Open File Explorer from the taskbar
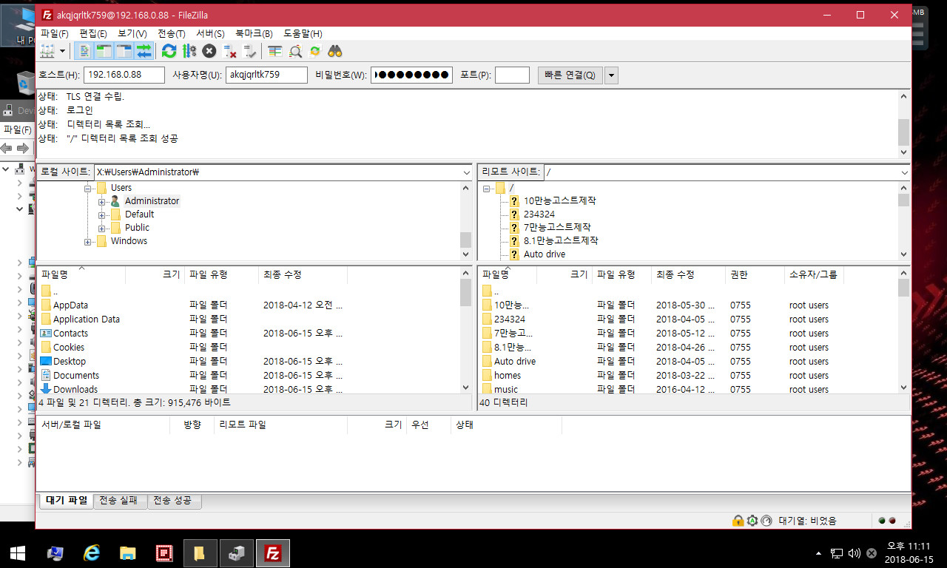Viewport: 947px width, 568px height. tap(128, 552)
